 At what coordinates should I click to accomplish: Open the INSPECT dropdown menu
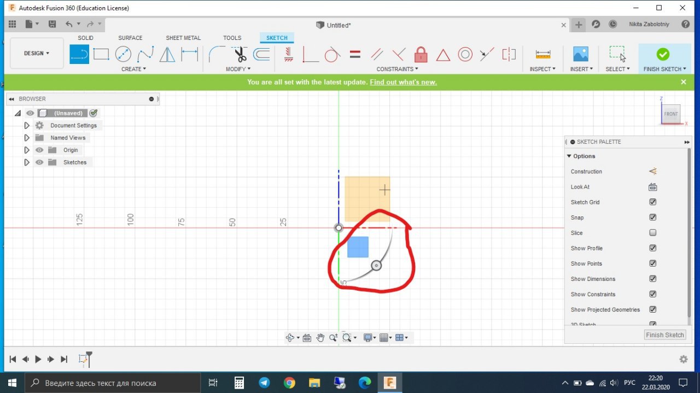[x=542, y=69]
